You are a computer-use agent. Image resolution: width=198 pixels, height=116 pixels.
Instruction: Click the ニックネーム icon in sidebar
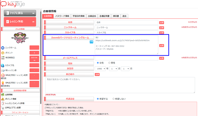[3, 48]
